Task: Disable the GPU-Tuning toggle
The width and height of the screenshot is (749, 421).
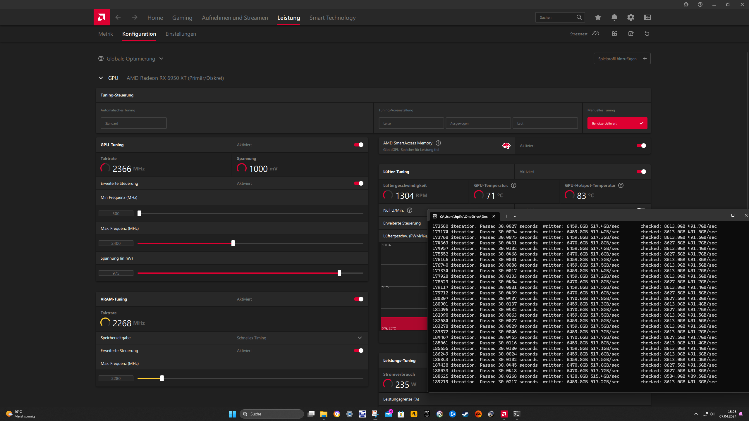Action: (x=358, y=145)
